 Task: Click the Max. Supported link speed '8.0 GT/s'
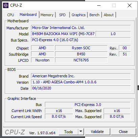tap(117, 116)
